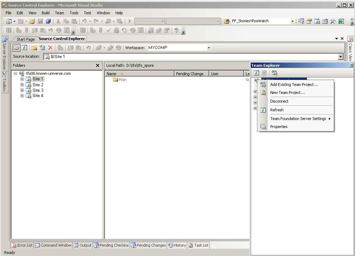355x256 pixels.
Task: Choose New Team Project from context menu
Action: tap(296, 93)
